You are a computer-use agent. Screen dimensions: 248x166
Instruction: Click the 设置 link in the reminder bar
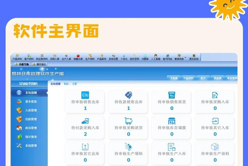[74, 84]
